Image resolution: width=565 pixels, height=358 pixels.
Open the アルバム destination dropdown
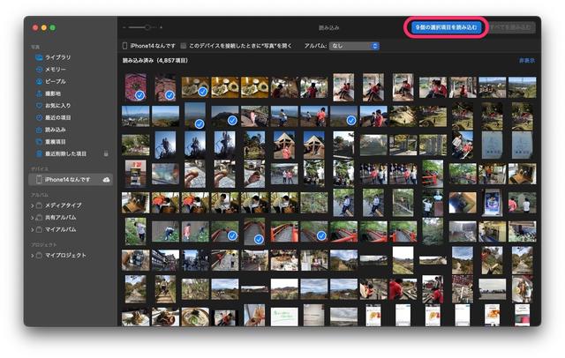click(354, 46)
